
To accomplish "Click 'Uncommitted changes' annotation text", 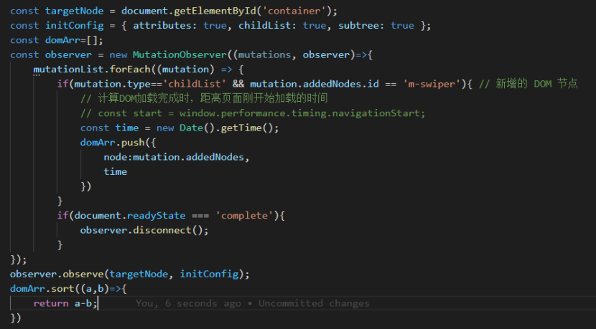I will coord(314,304).
